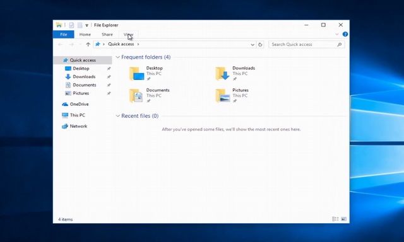Select This PC in the navigation pane
The image size is (404, 242).
coord(77,115)
